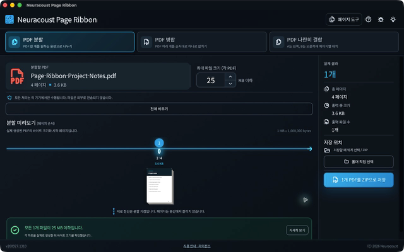Open the 사용 안내 · 라이선스 footer link
This screenshot has width=404, height=252.
tap(197, 246)
